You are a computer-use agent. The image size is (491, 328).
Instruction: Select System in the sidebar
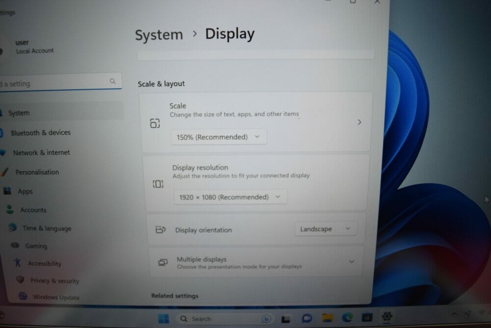(61, 112)
